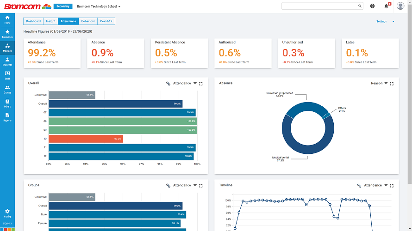Open the Absence chart Reason dropdown
This screenshot has width=412, height=231.
tap(379, 84)
